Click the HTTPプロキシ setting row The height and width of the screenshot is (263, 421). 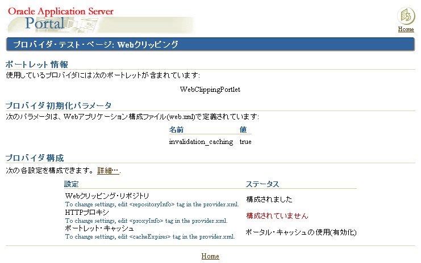click(x=87, y=213)
